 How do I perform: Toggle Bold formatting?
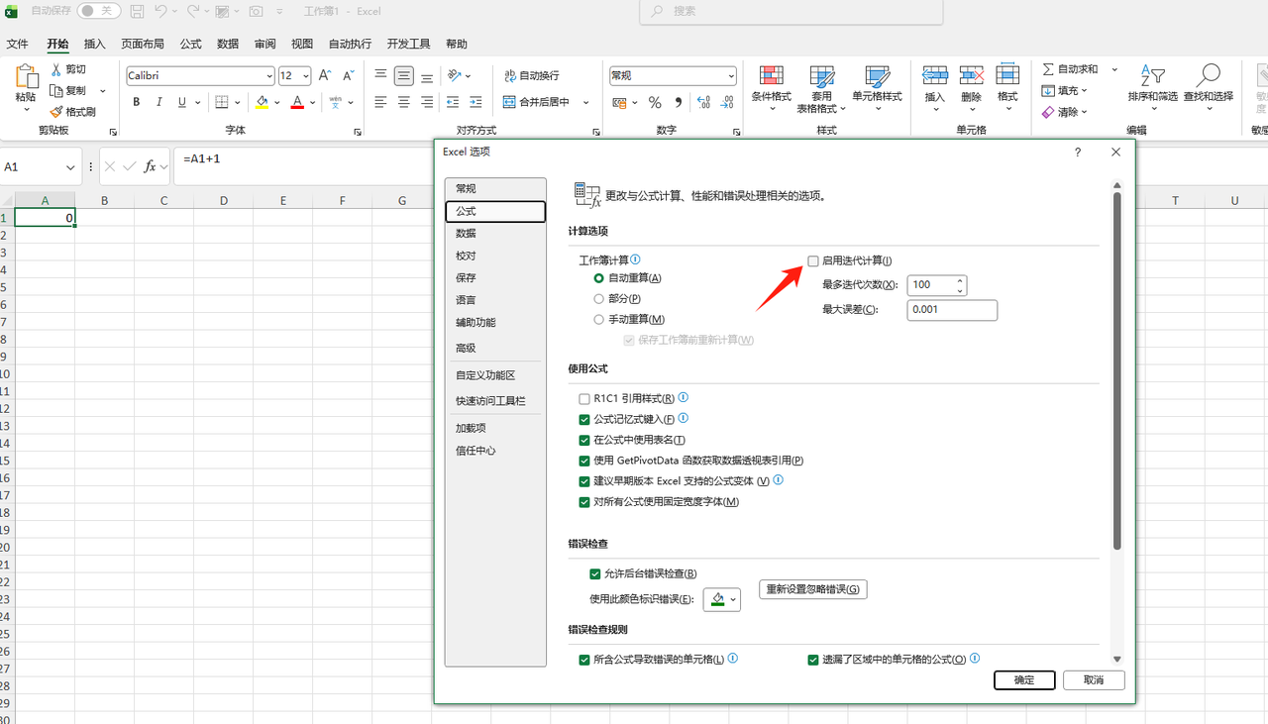(x=137, y=102)
